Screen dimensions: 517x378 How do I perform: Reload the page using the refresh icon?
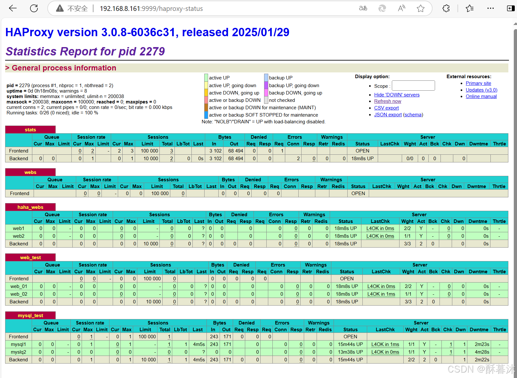coord(34,9)
